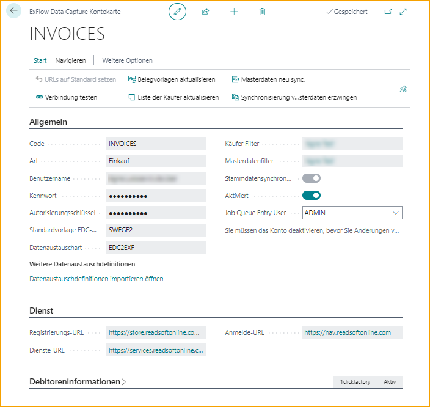Image resolution: width=430 pixels, height=407 pixels.
Task: Click the back arrow button
Action: pyautogui.click(x=14, y=11)
